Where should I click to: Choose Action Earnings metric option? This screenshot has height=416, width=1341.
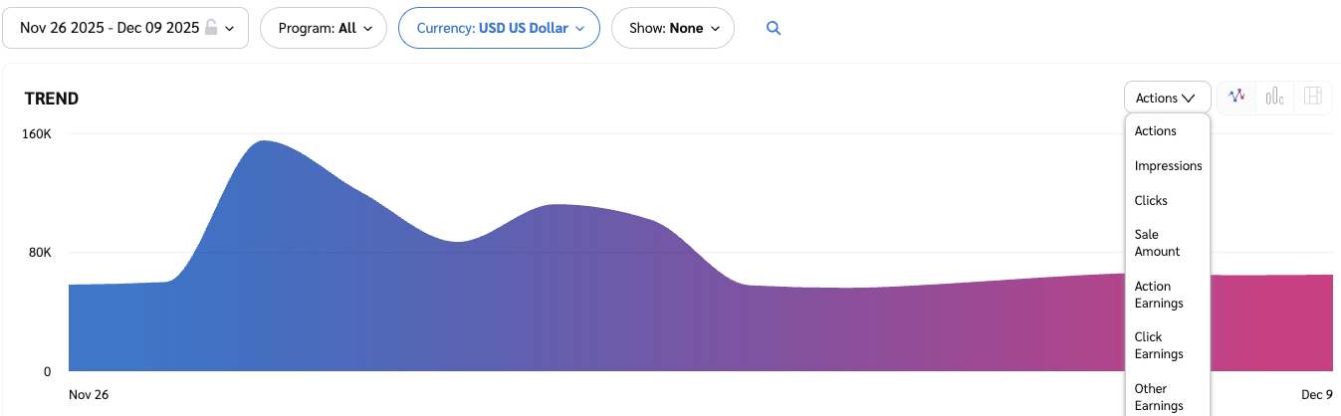1159,295
